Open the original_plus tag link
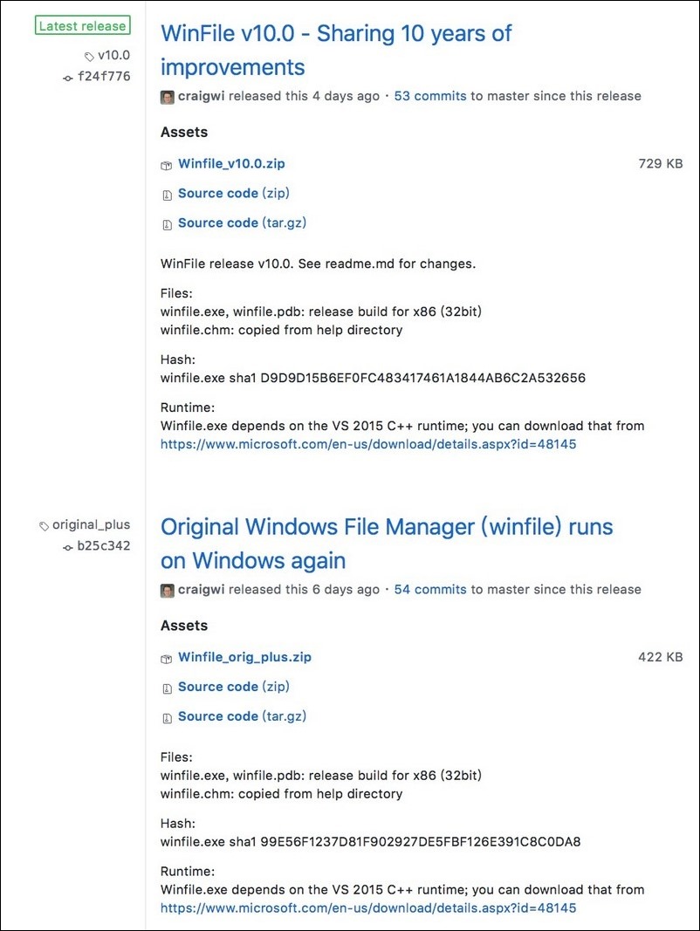 click(91, 525)
